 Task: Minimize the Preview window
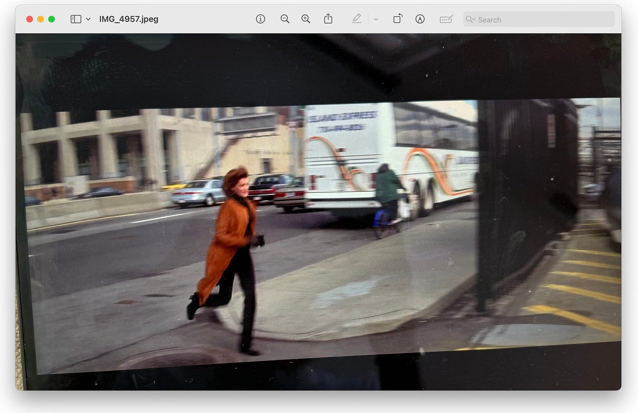click(41, 19)
